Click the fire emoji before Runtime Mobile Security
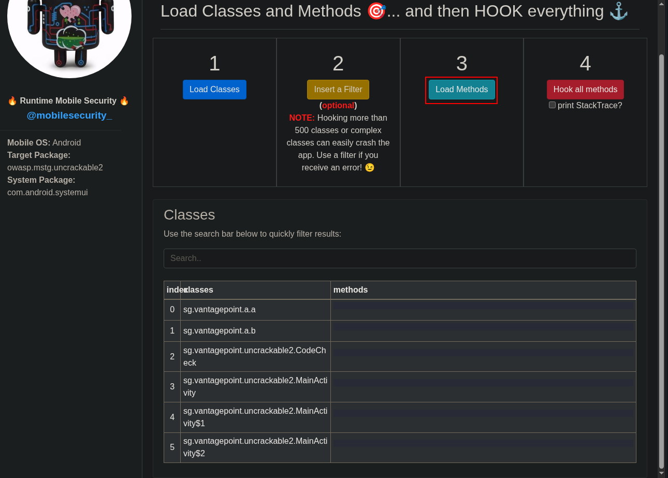The width and height of the screenshot is (668, 478). coord(12,101)
